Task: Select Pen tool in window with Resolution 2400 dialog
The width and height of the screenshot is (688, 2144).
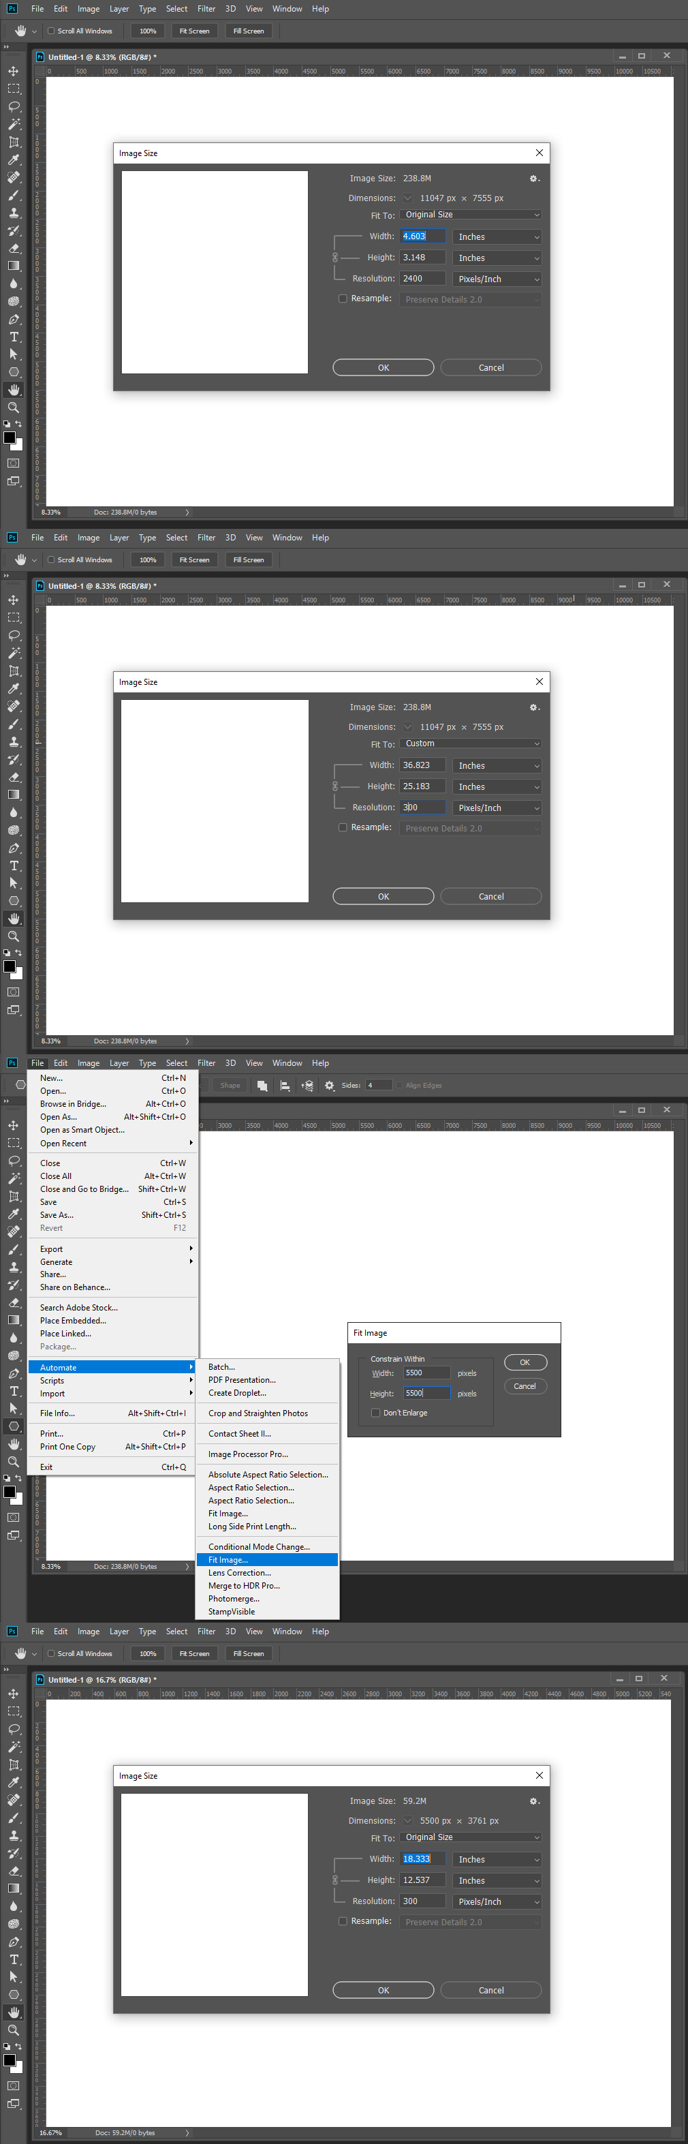Action: [x=14, y=319]
